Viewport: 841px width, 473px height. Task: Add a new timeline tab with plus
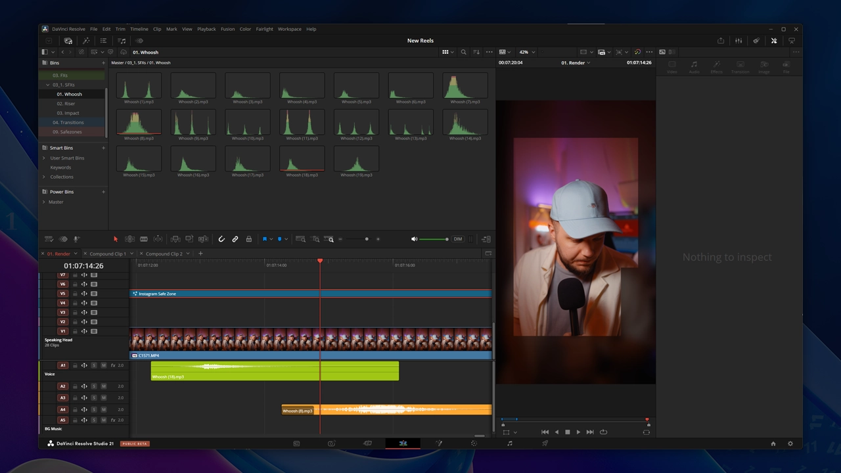click(200, 254)
